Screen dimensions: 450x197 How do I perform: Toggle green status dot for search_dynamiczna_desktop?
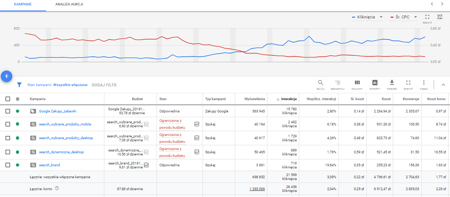click(17, 152)
